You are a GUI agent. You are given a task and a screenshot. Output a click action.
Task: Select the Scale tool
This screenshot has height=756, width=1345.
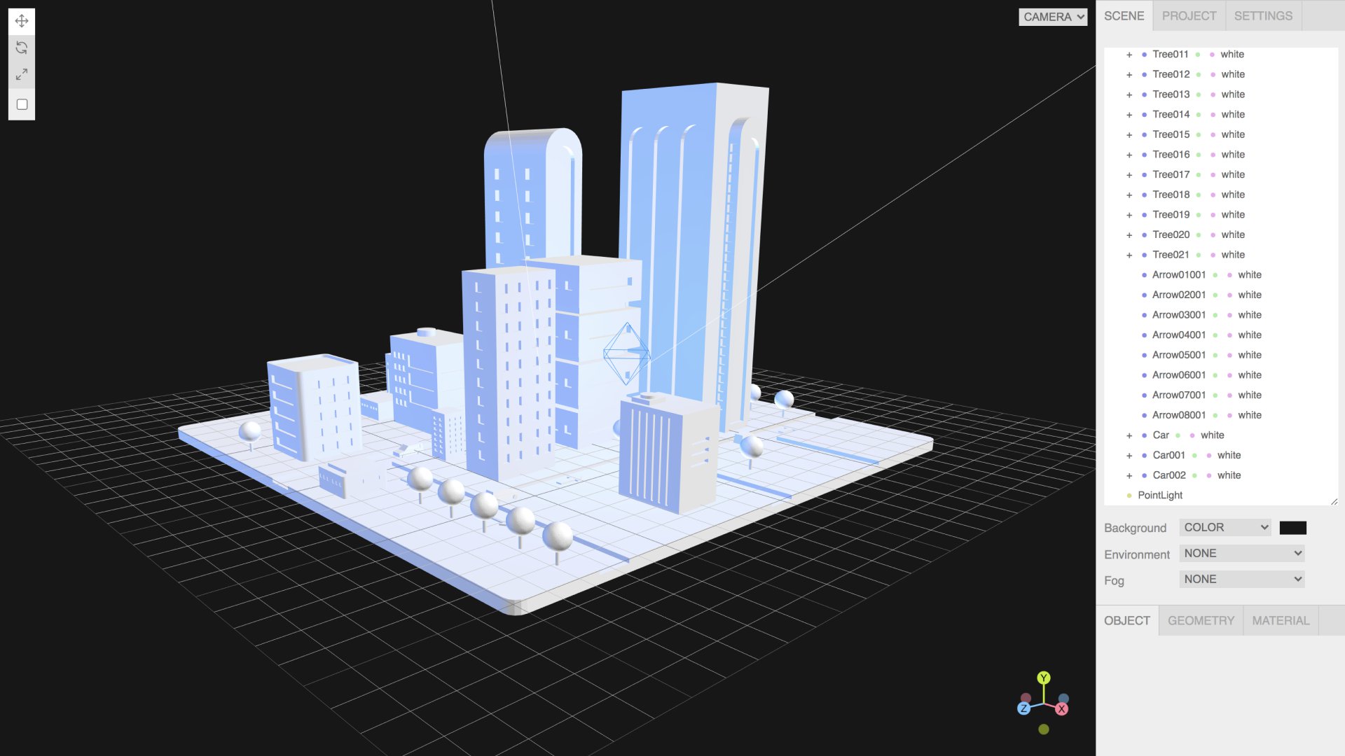[x=22, y=74]
